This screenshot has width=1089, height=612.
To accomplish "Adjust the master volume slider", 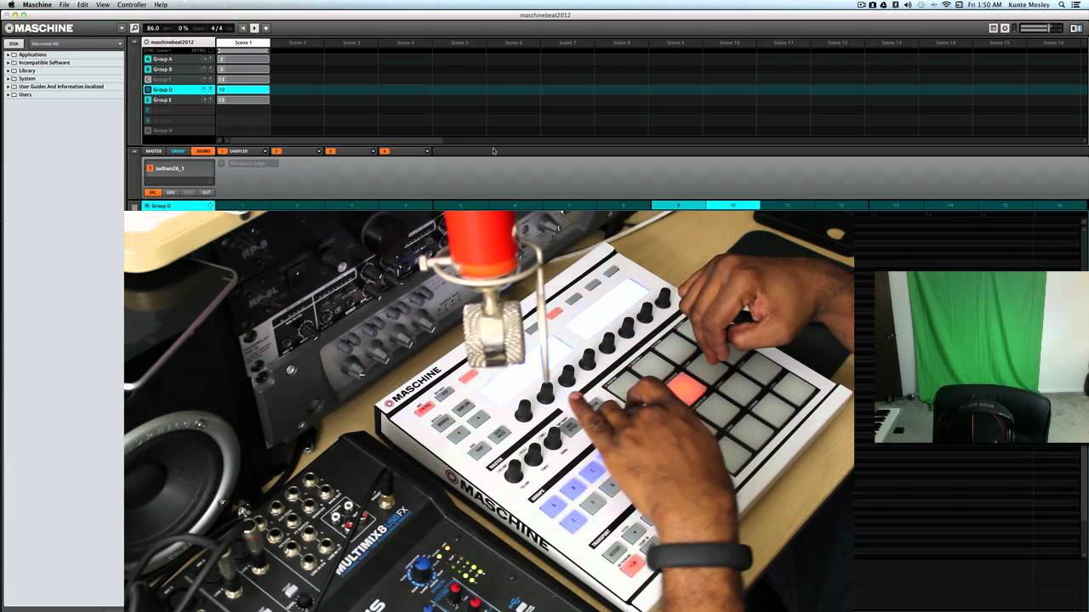I will pos(1041,28).
